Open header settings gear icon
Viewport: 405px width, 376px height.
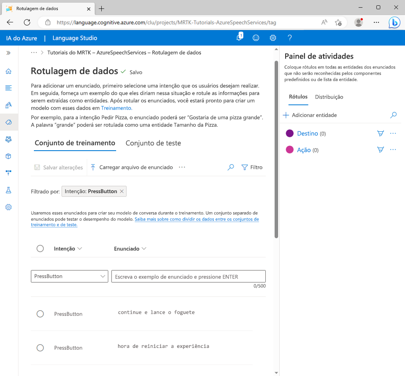click(x=273, y=38)
